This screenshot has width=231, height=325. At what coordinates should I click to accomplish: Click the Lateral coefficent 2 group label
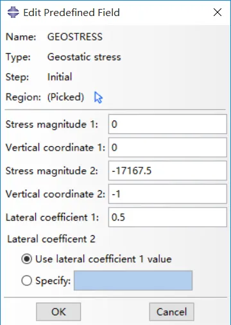(x=51, y=239)
